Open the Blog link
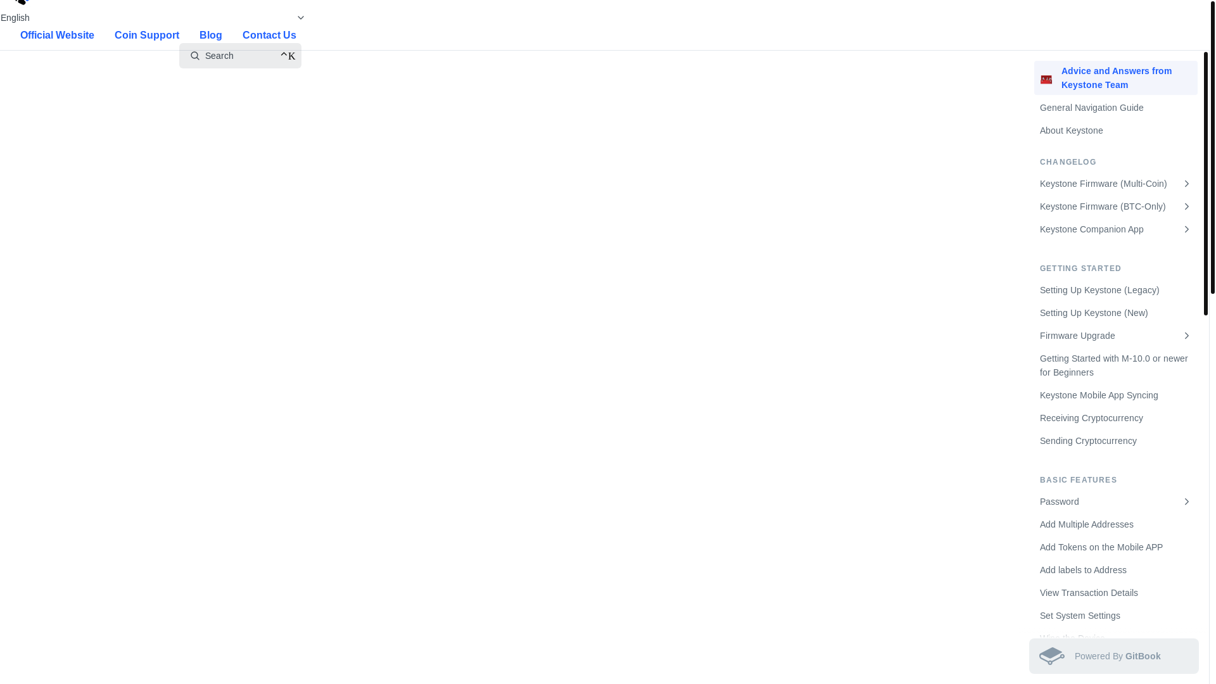This screenshot has width=1216, height=684. pyautogui.click(x=211, y=35)
